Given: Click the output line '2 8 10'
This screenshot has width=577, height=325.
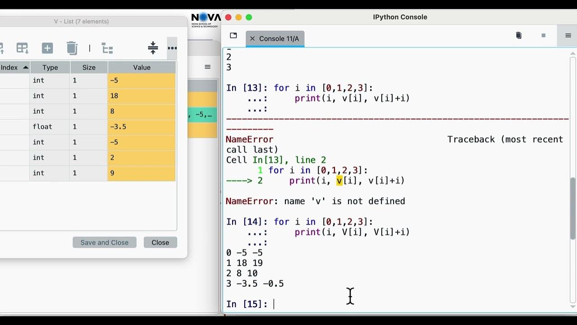Looking at the screenshot, I should click(x=242, y=274).
